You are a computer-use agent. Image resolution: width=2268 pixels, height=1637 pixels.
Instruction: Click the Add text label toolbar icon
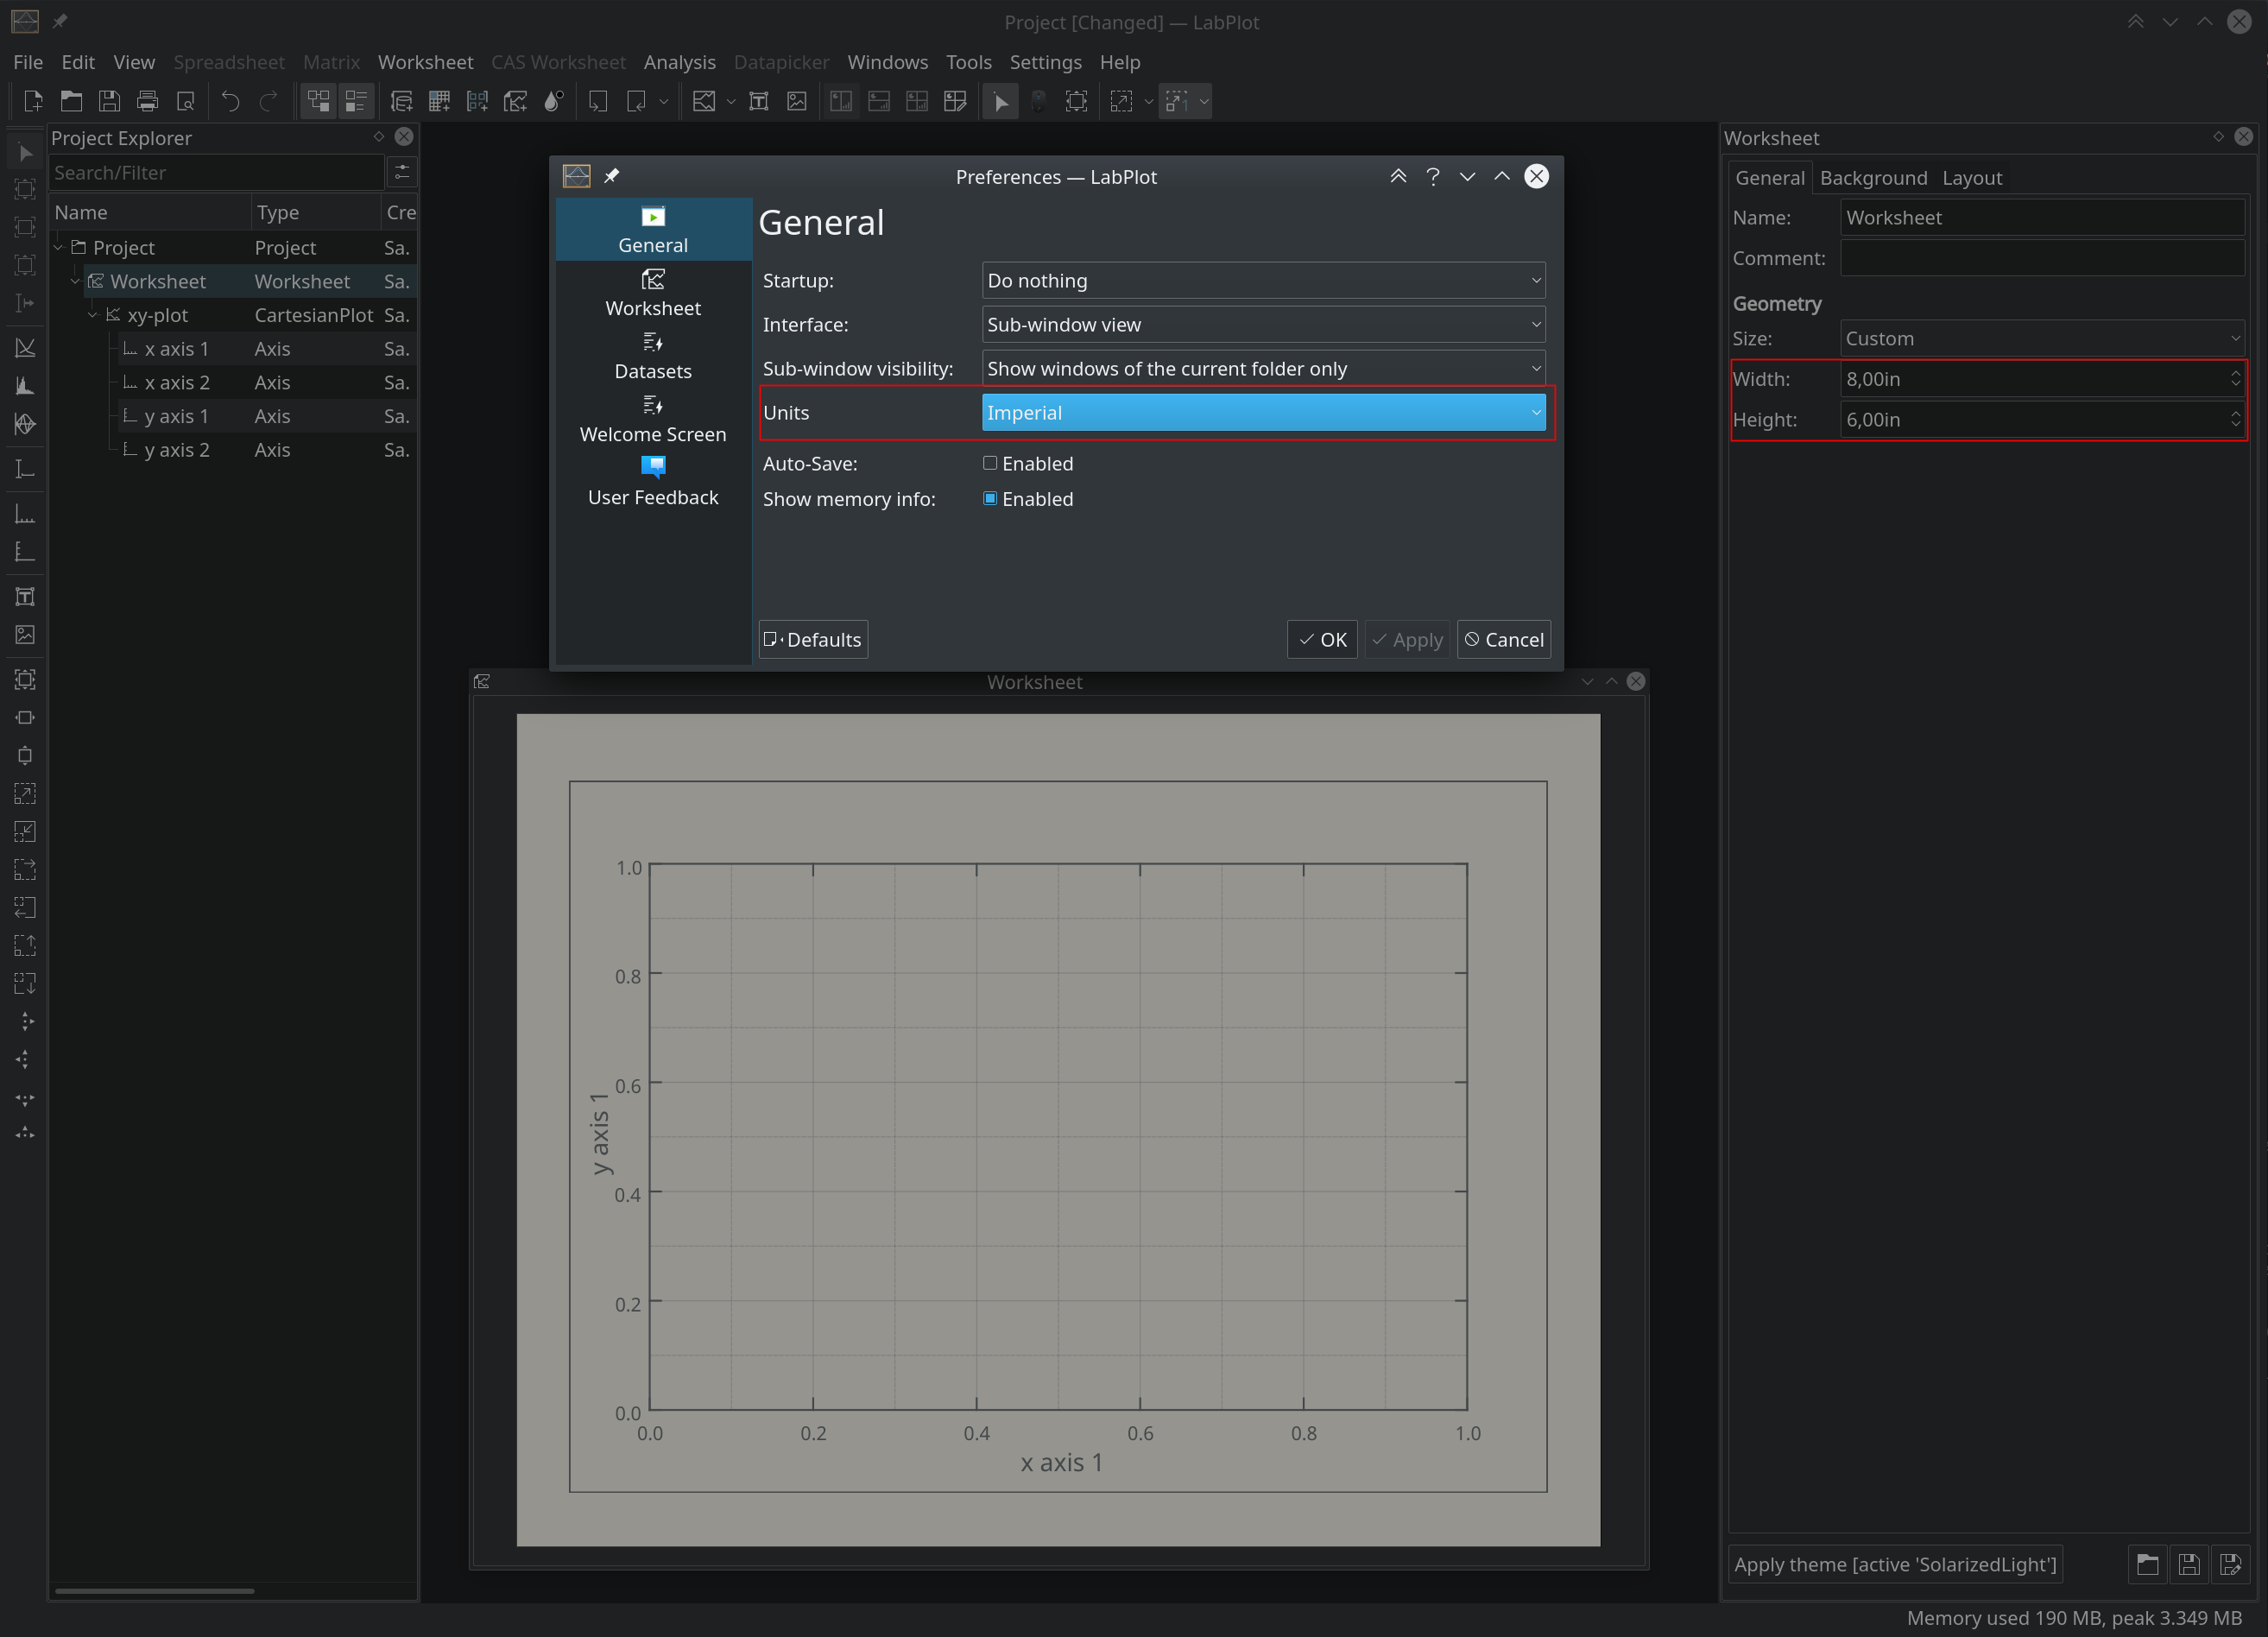(758, 101)
